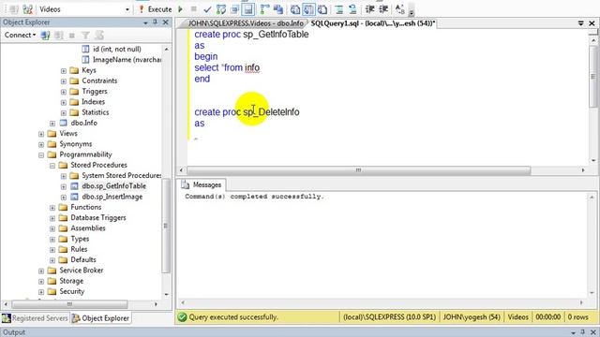600x337 pixels.
Task: Expand the Indexes folder
Action: tap(64, 102)
